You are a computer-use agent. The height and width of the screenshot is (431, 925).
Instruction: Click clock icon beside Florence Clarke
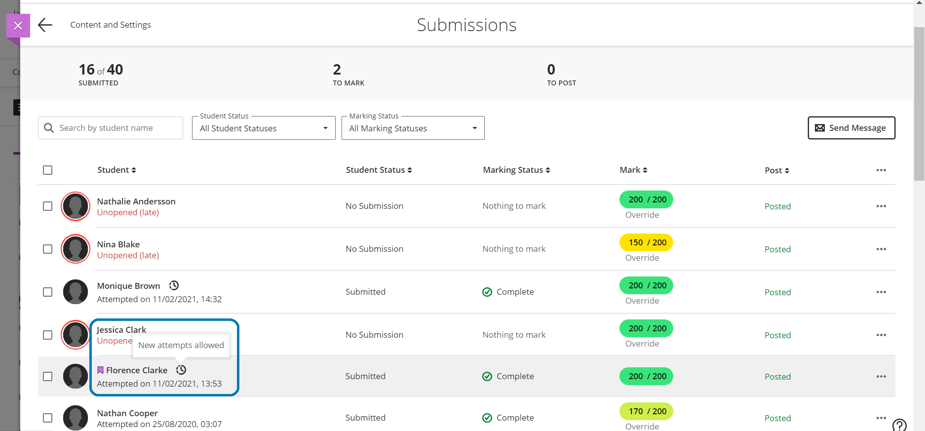coord(181,370)
